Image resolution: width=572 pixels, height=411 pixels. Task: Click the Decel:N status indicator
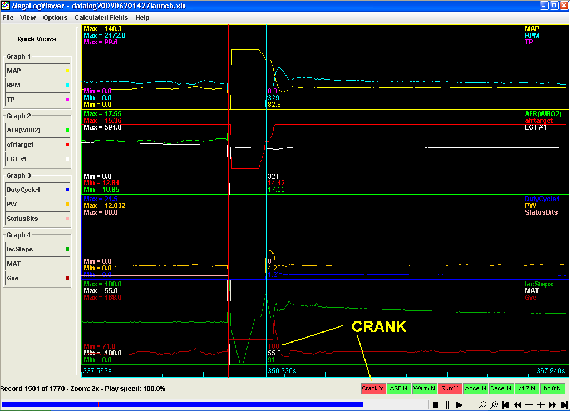coord(501,388)
